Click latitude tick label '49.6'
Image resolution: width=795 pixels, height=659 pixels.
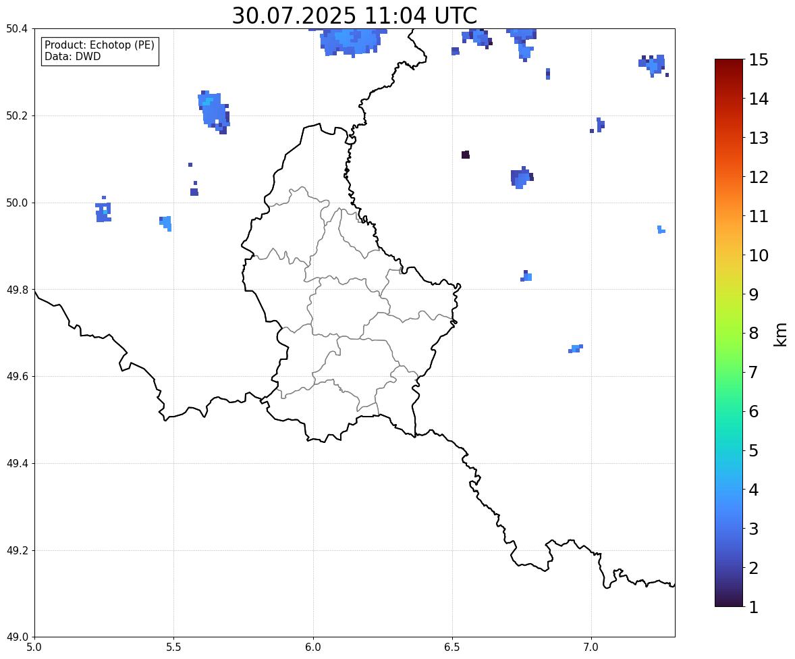(17, 376)
